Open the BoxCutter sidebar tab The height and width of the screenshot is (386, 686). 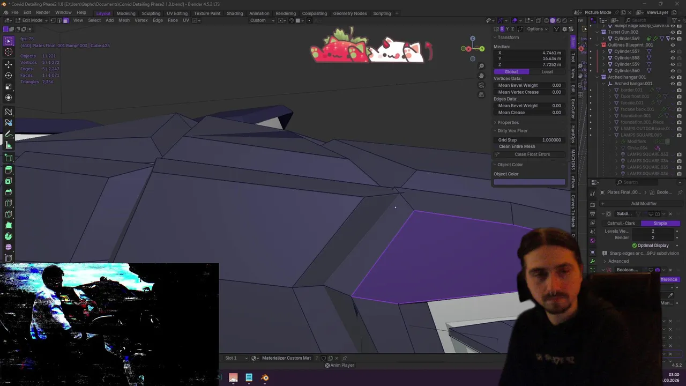click(573, 109)
